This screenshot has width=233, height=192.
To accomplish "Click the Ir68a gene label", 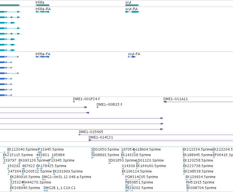I will pos(40,2).
